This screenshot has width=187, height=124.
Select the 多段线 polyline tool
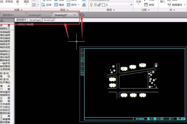tap(9, 2)
